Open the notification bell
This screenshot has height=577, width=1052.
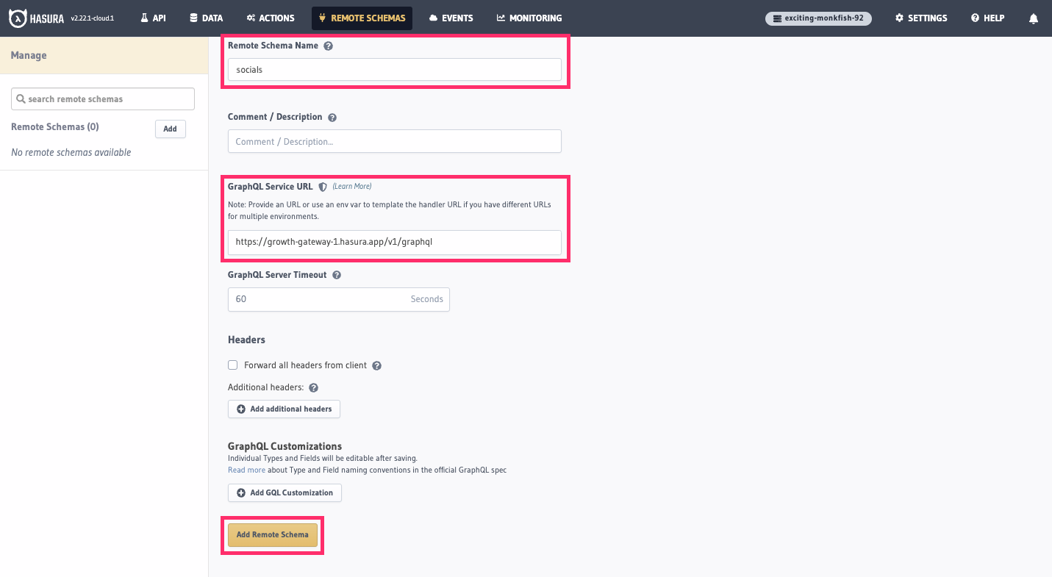pyautogui.click(x=1034, y=18)
